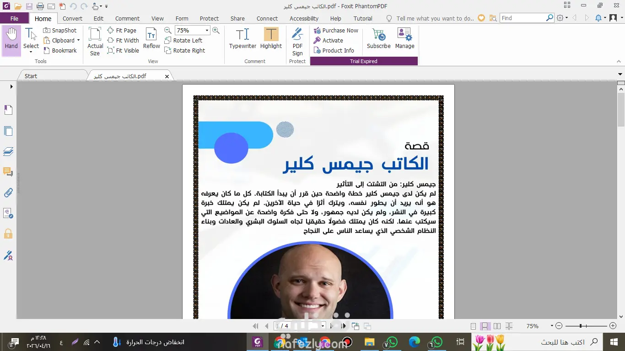Switch to facing pages view
Screen dimensions: 625x351
pos(497,326)
